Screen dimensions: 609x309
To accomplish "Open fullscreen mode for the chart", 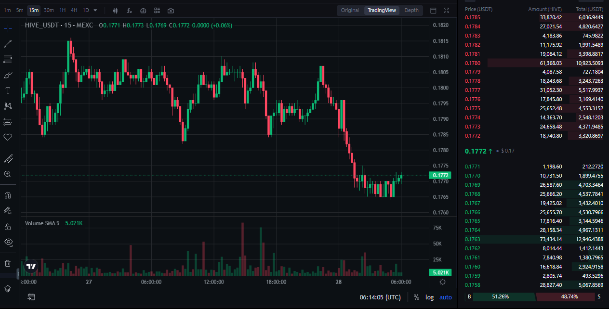I will (x=447, y=11).
